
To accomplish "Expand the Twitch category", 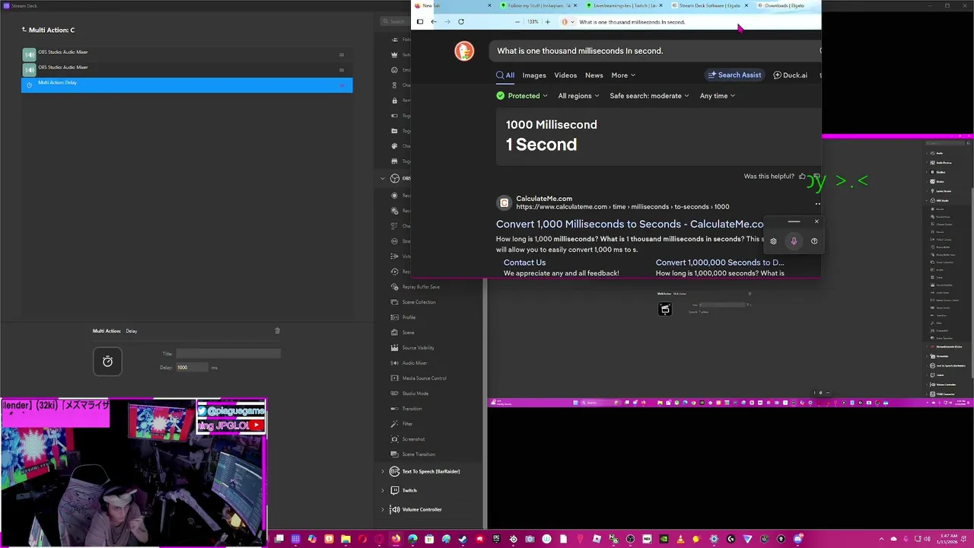I will [x=383, y=490].
